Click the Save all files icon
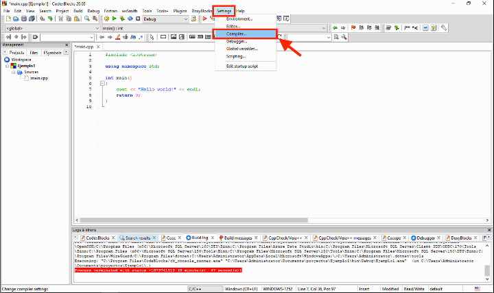Viewport: 494px width, 293px height. click(x=32, y=19)
